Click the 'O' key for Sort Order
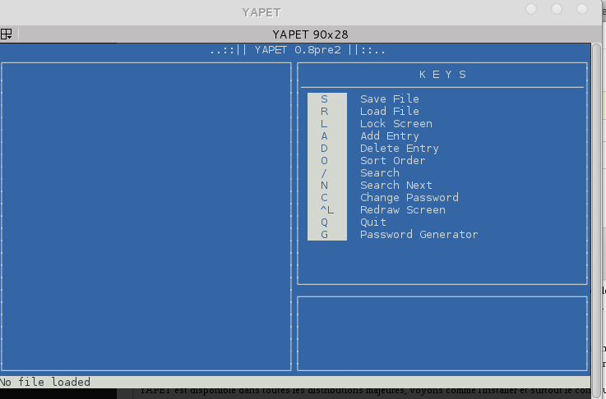The height and width of the screenshot is (399, 606). point(324,161)
